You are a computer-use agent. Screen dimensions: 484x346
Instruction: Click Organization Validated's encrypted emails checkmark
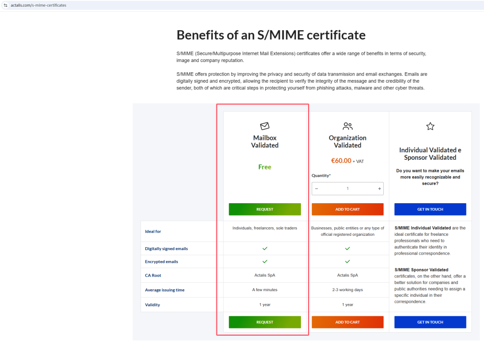pyautogui.click(x=347, y=261)
